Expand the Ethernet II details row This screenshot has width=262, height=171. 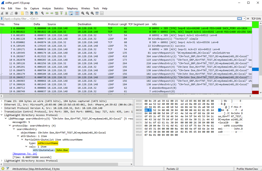2,105
